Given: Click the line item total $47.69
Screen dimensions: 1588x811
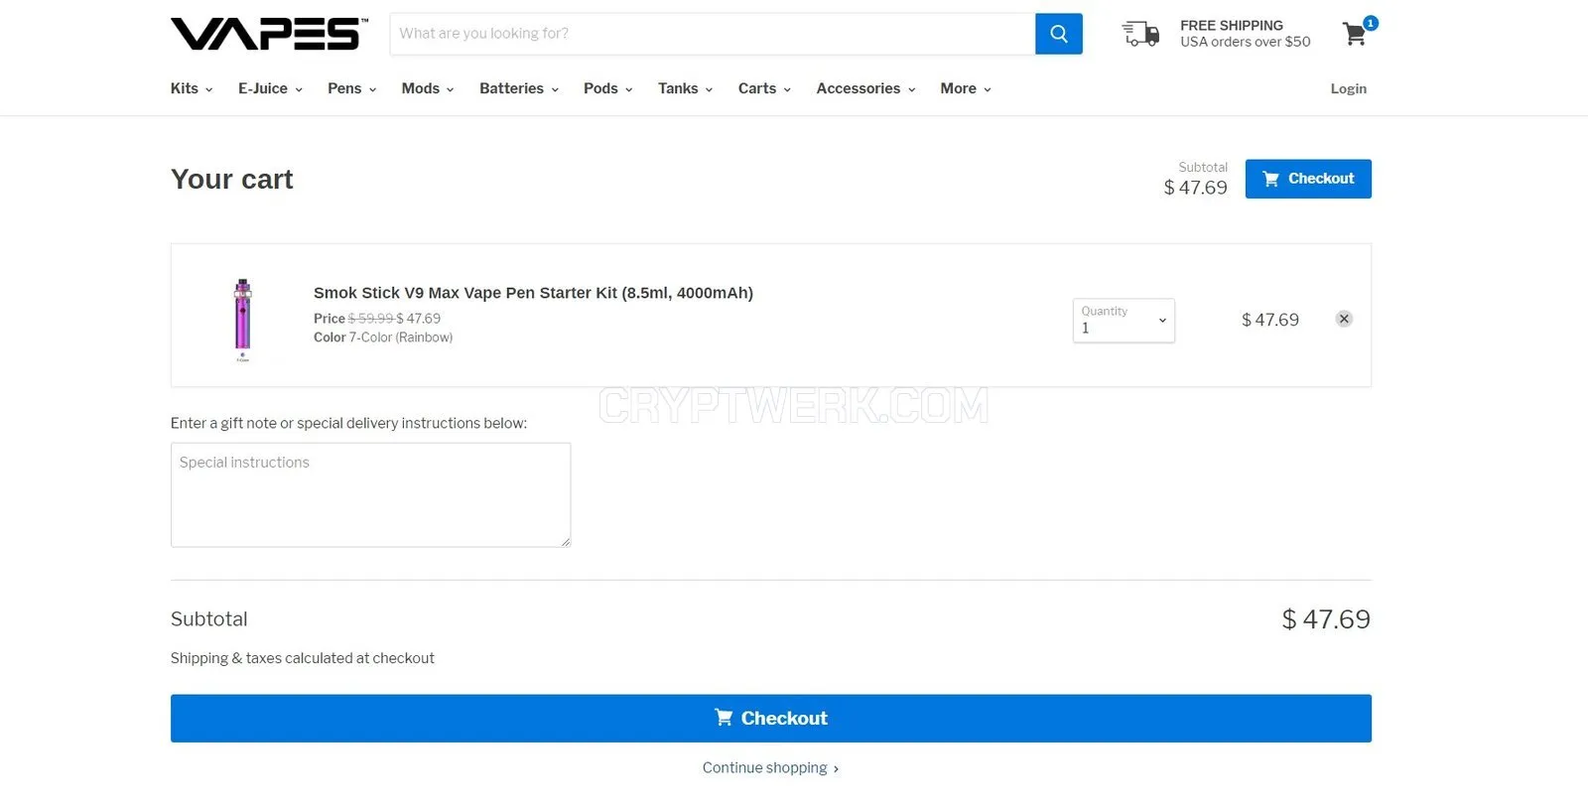Looking at the screenshot, I should [x=1270, y=320].
